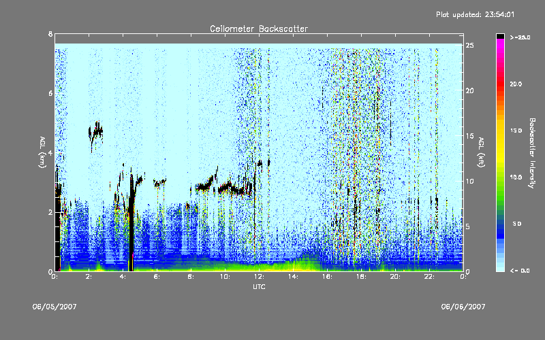Viewport: 545px width, 340px height.
Task: Click the "10.0" colorbar label
Action: [516, 177]
